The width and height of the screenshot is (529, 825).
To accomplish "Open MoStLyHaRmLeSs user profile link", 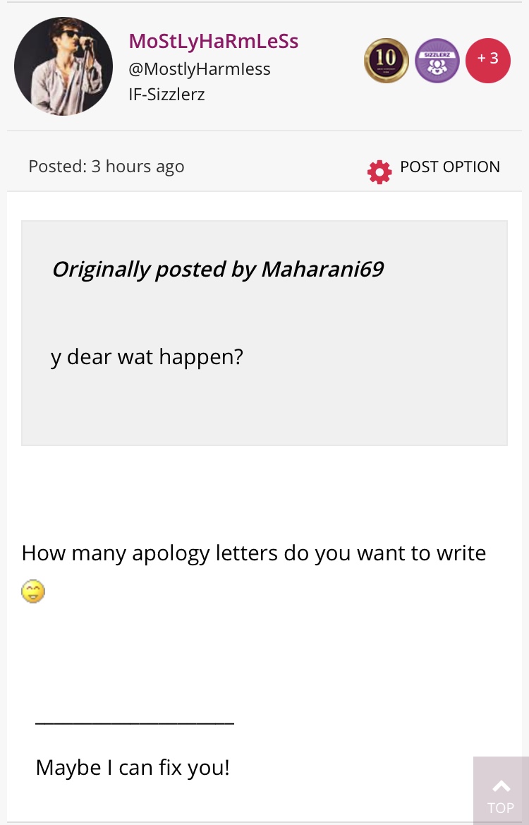I will [213, 40].
